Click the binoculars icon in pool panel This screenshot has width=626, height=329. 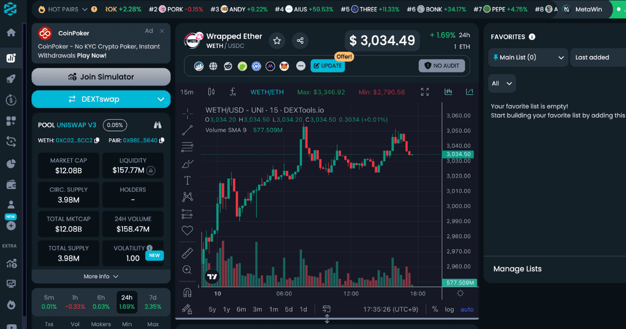coord(158,125)
